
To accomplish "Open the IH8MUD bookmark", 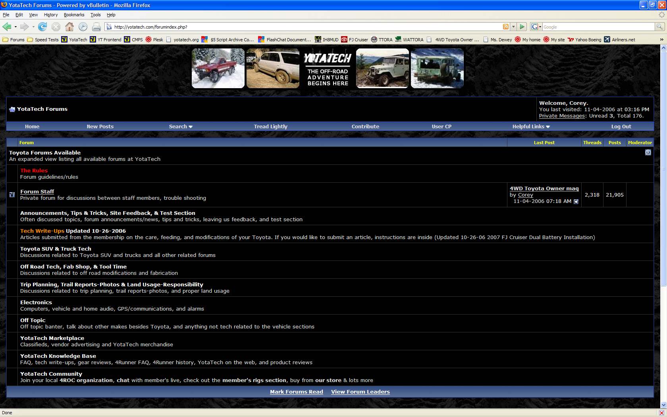I will (327, 40).
